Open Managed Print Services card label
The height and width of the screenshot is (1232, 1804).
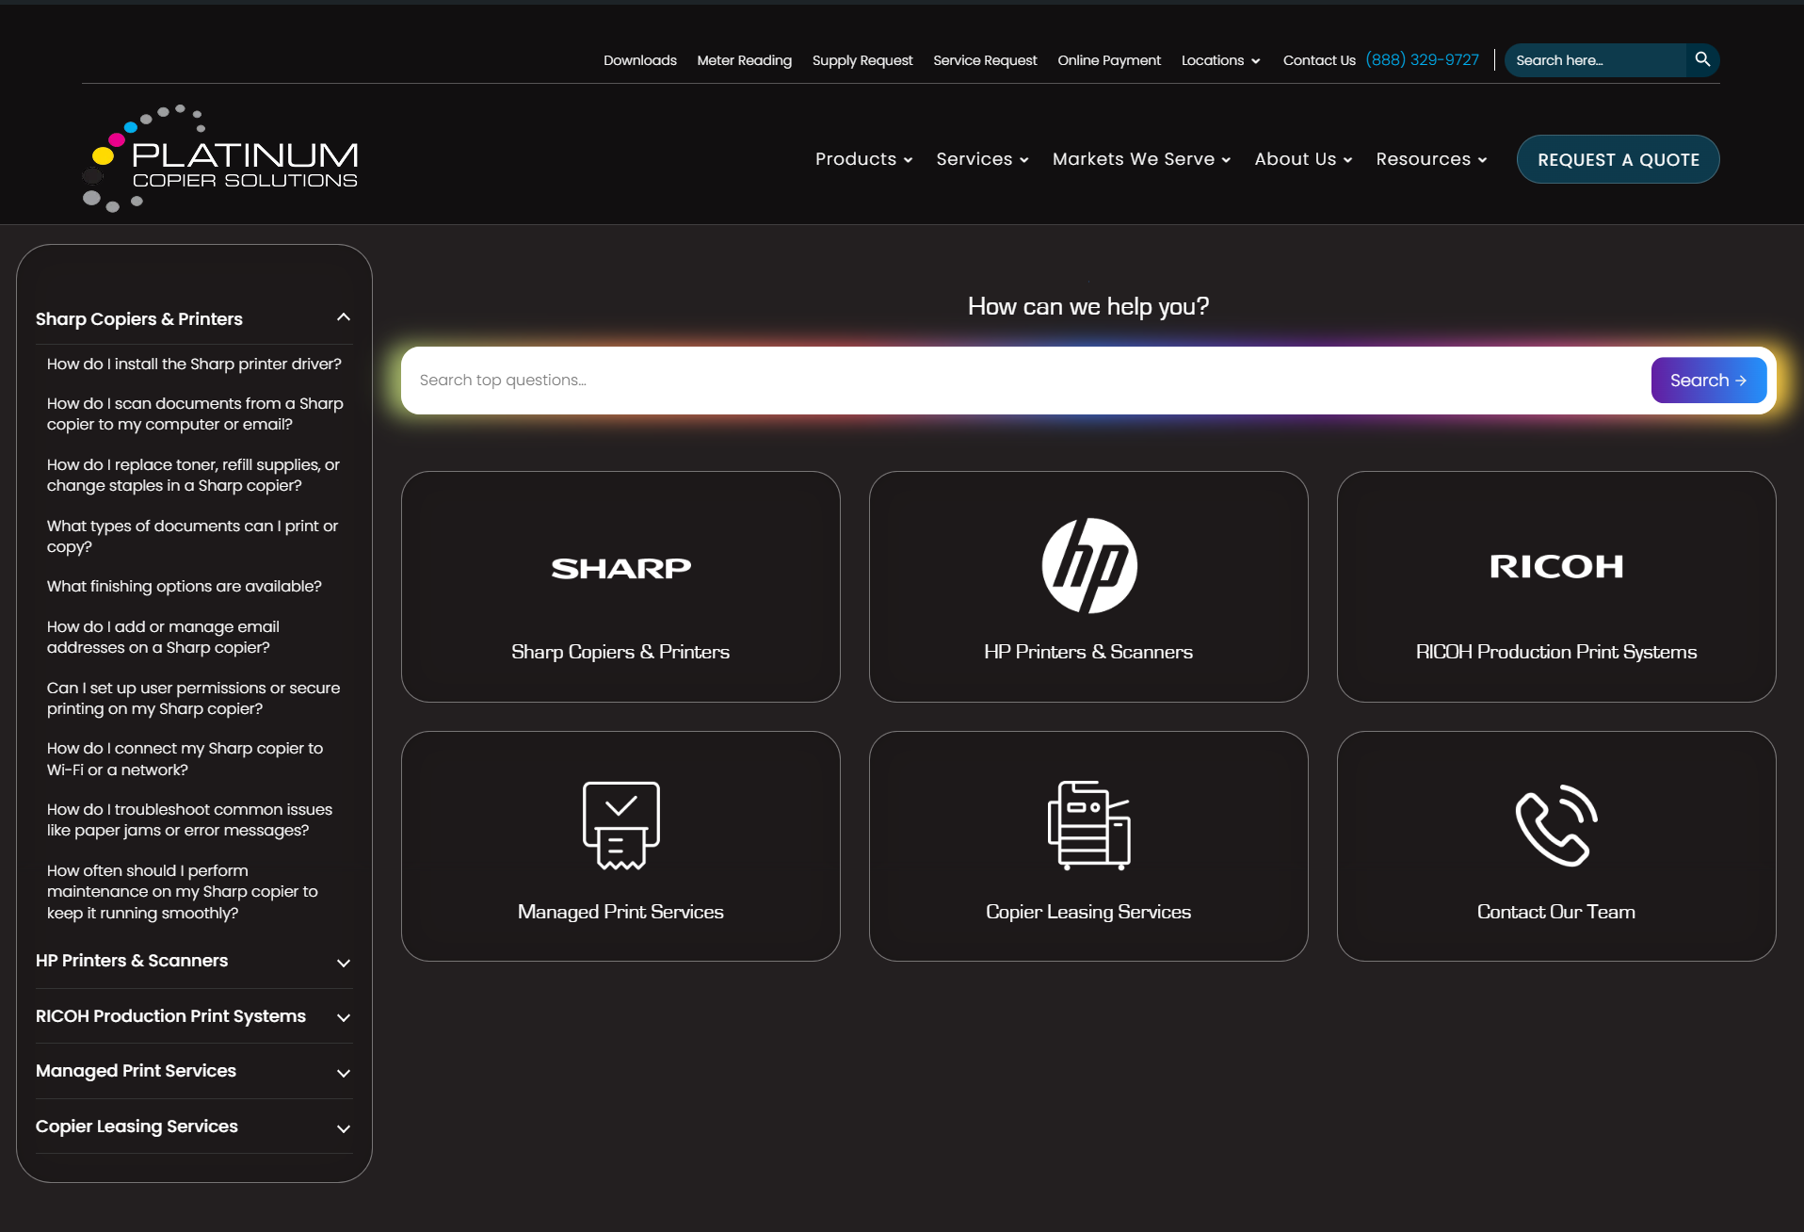[x=620, y=912]
